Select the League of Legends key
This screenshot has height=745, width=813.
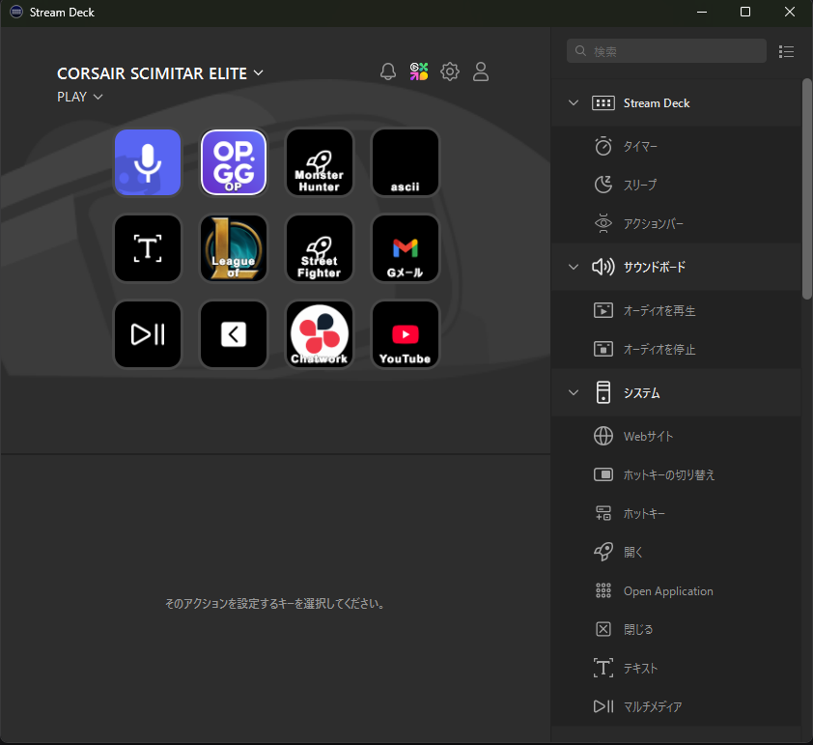tap(234, 248)
